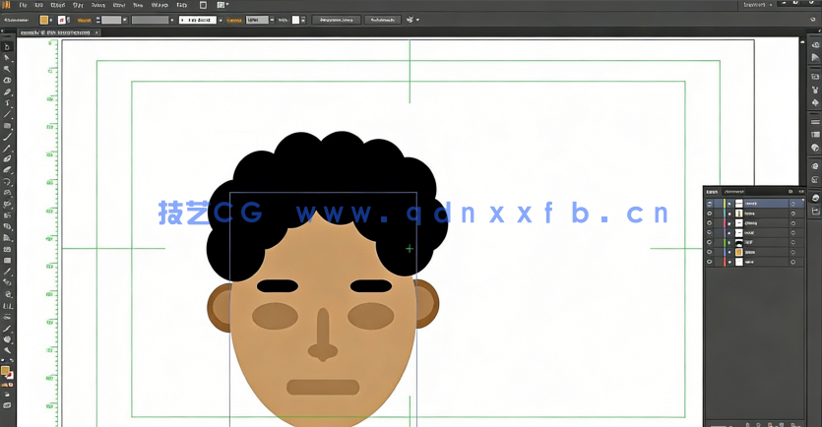Screen dimensions: 822x427
Task: Select the Pen tool
Action: click(7, 91)
